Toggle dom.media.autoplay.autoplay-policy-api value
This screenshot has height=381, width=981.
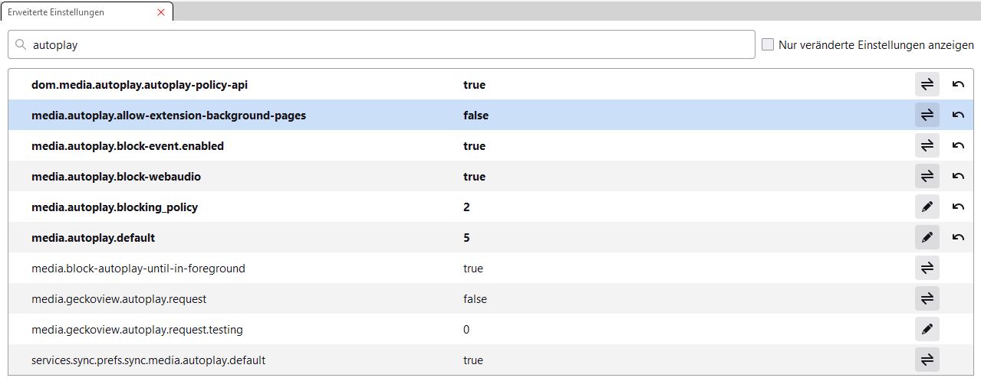click(927, 85)
